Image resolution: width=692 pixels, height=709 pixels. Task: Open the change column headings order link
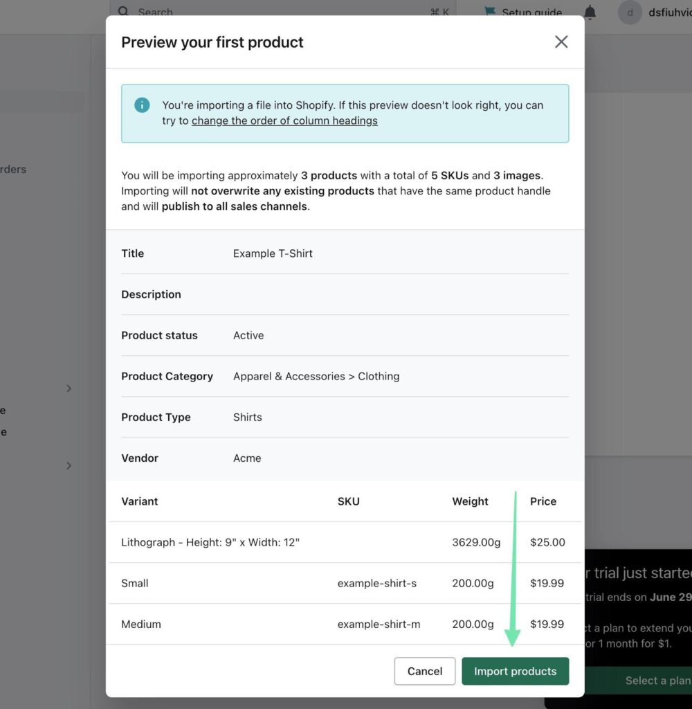tap(284, 120)
